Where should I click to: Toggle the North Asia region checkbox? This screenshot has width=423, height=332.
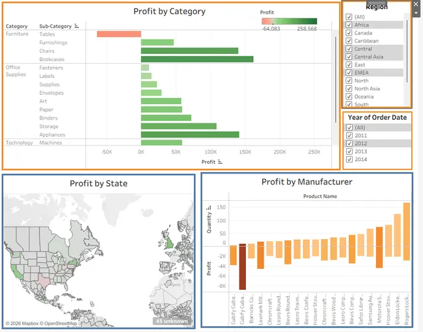pyautogui.click(x=349, y=88)
